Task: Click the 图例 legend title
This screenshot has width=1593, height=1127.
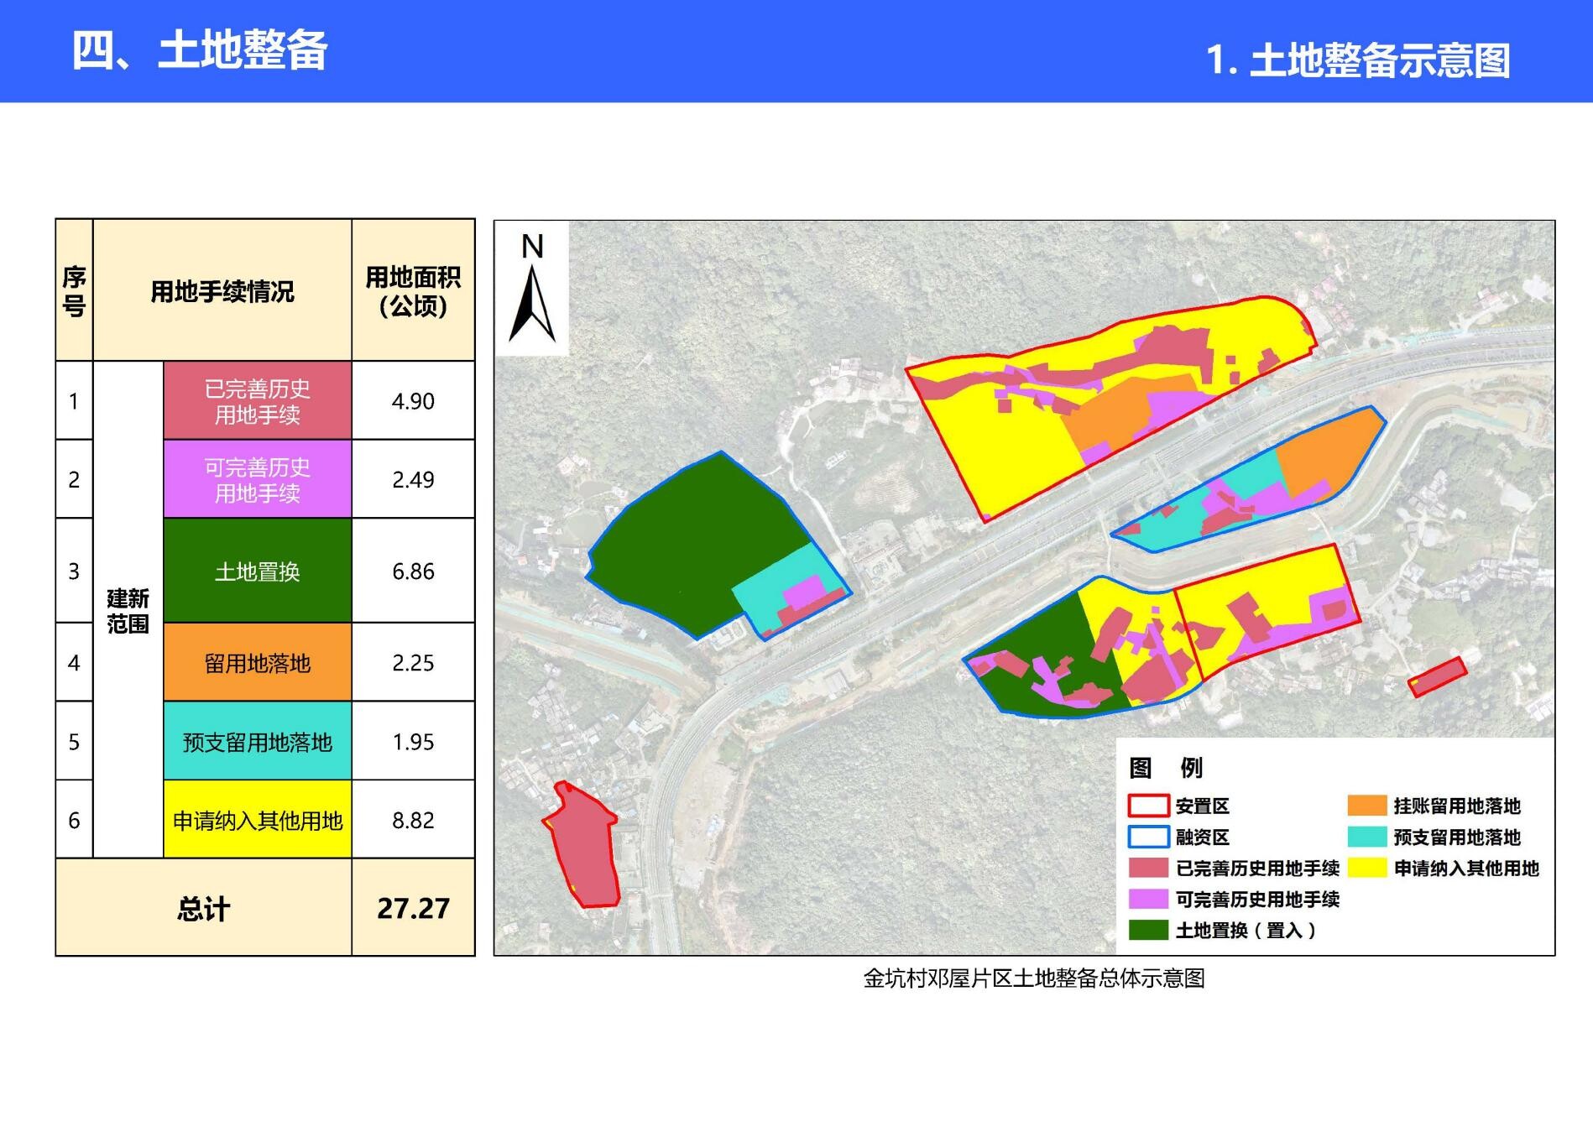Action: (1165, 767)
